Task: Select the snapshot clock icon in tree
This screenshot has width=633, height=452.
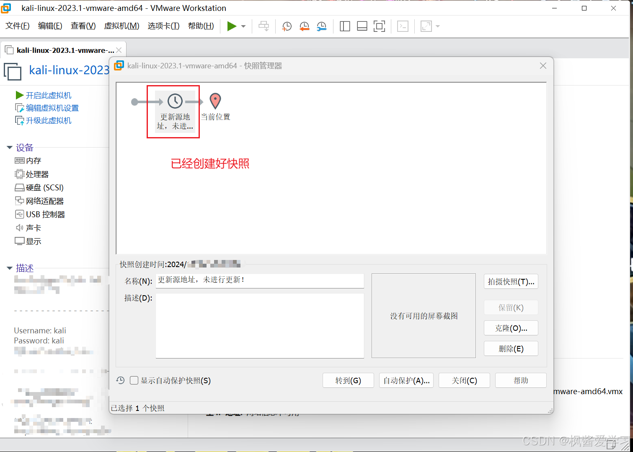Action: pyautogui.click(x=175, y=101)
